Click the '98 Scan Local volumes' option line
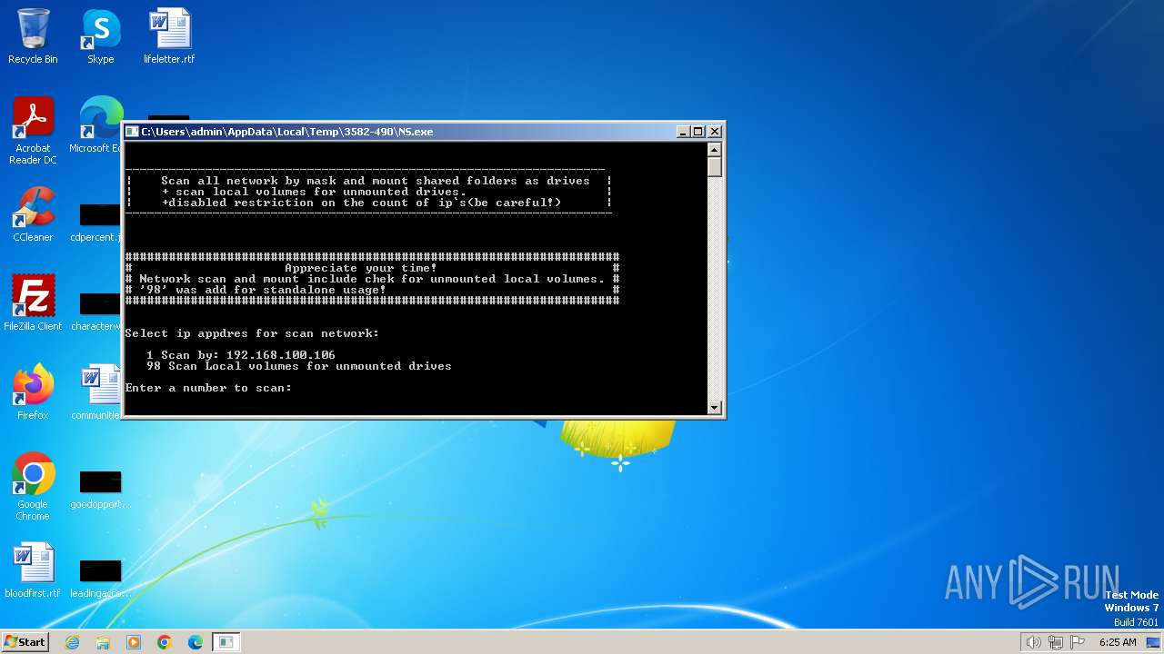 click(x=299, y=366)
